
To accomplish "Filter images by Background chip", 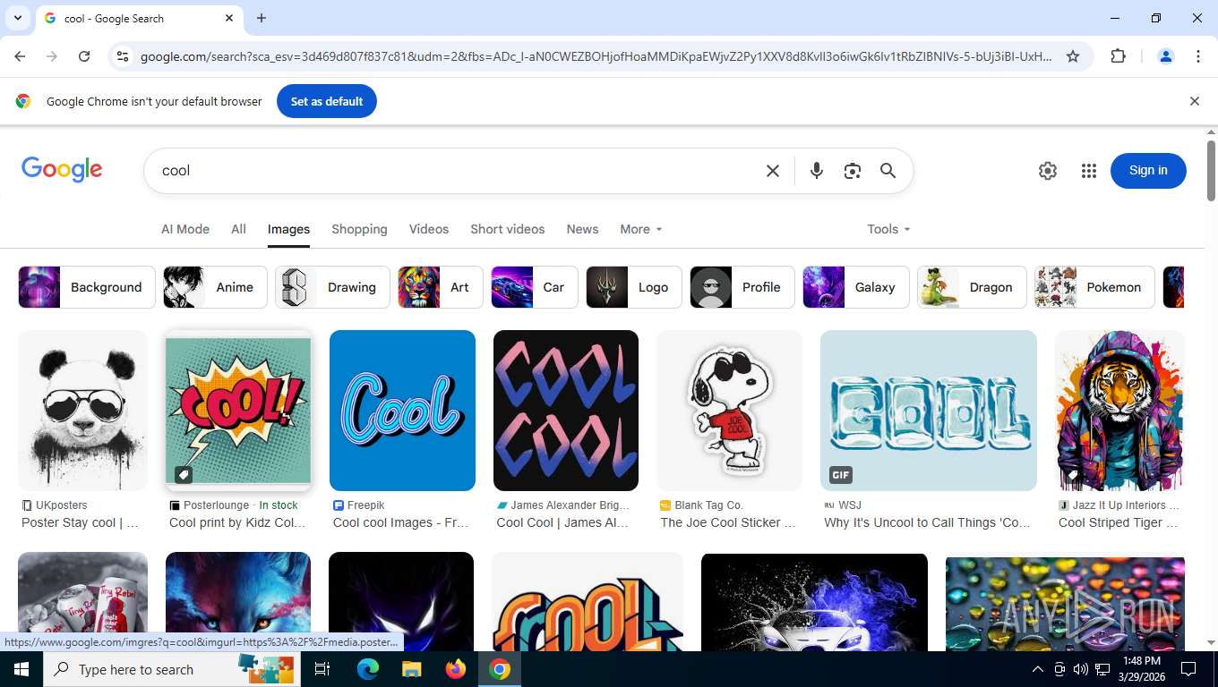I will point(87,287).
